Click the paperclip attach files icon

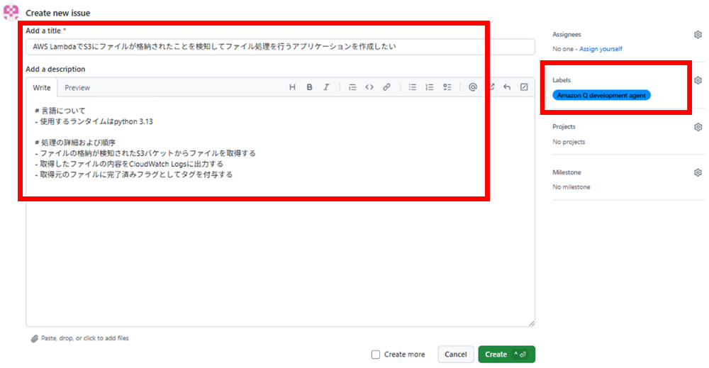[34, 339]
